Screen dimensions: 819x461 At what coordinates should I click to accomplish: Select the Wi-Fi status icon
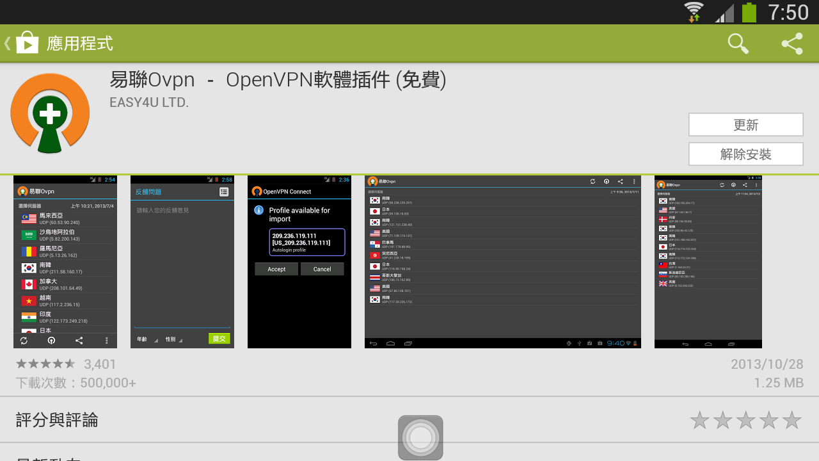pos(694,12)
